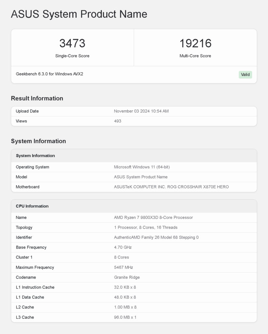
Task: Click the Base Frequency 4.70 GHz value
Action: (x=123, y=247)
